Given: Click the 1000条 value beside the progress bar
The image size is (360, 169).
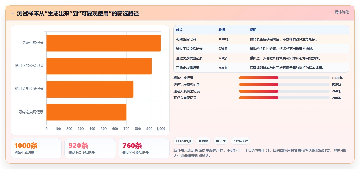Looking at the screenshot, I should pyautogui.click(x=337, y=78).
